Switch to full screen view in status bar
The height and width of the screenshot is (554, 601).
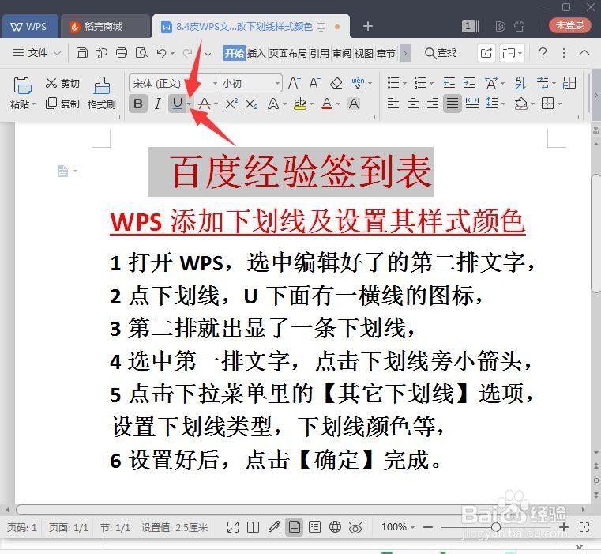[x=233, y=527]
